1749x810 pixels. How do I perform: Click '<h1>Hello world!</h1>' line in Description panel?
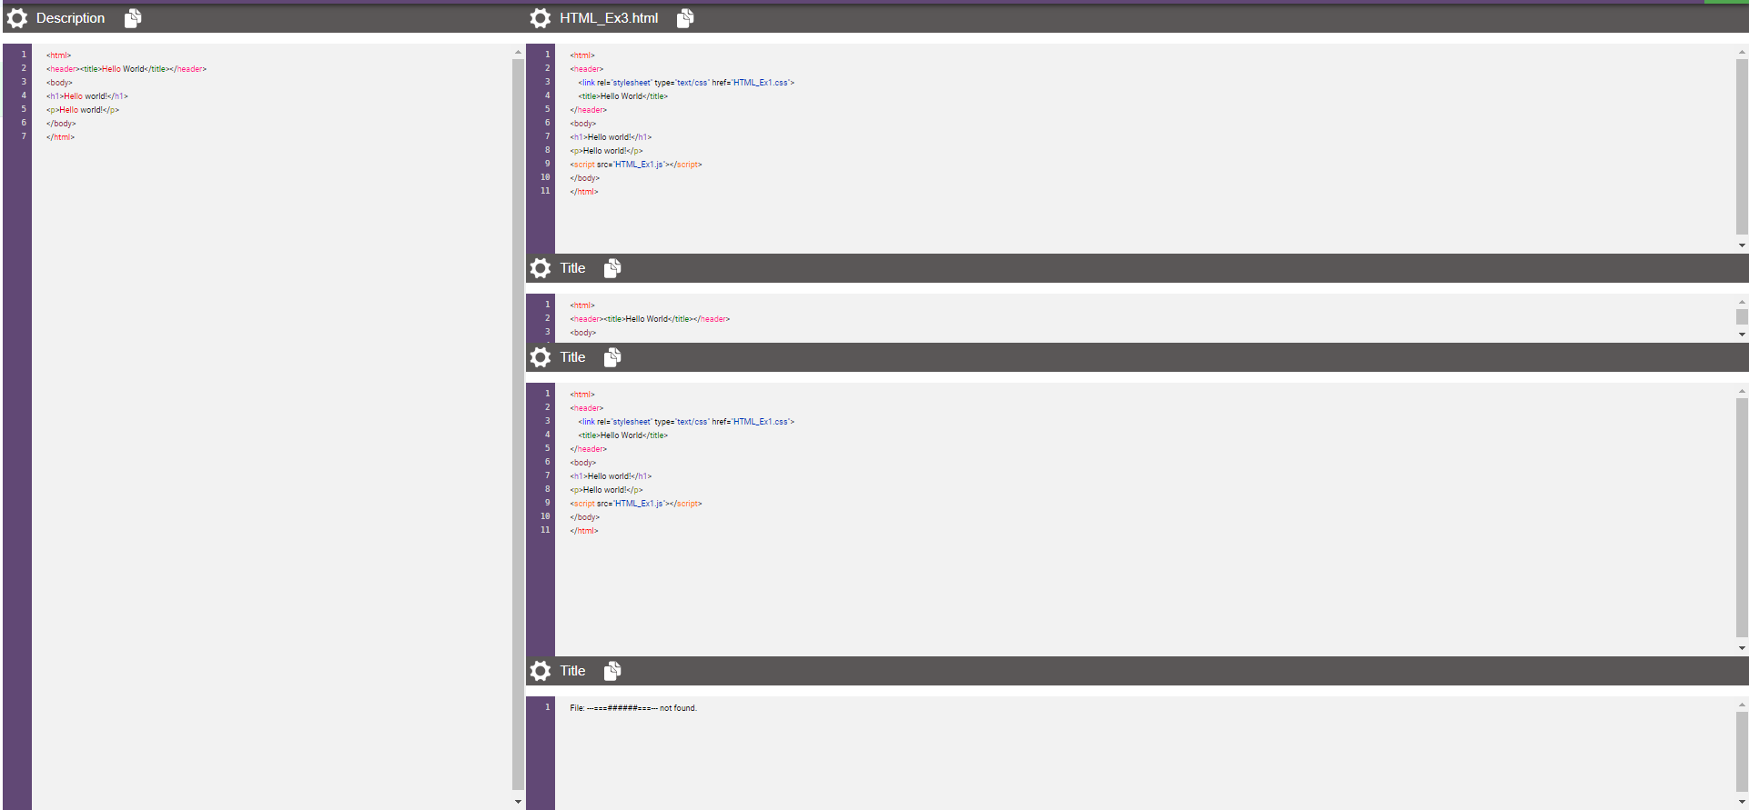tap(87, 96)
